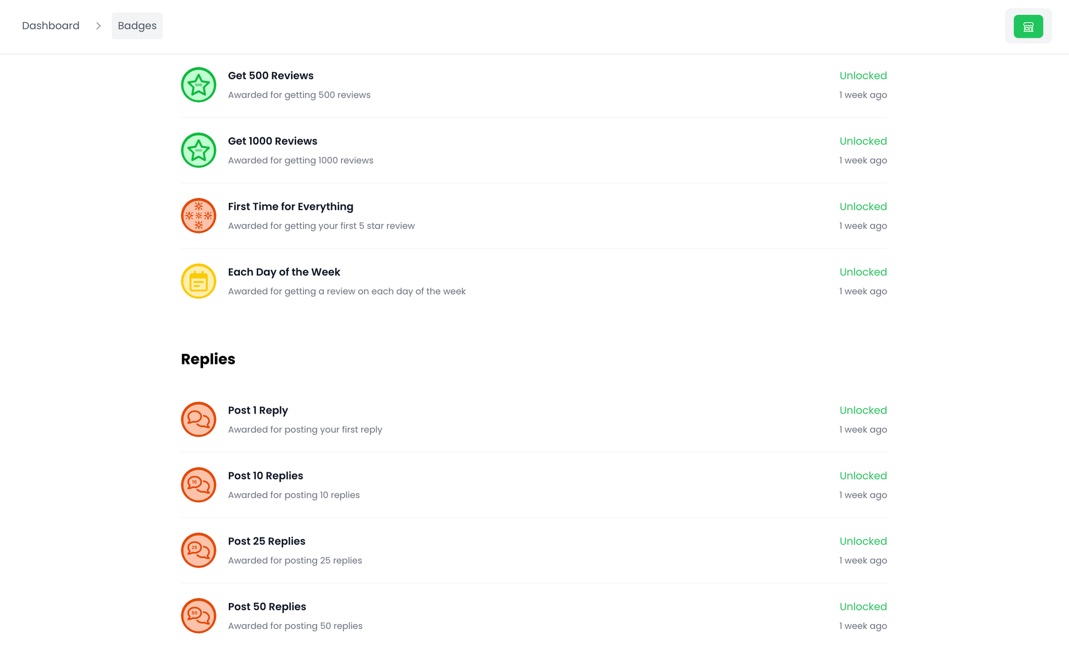Click the Post 1 Reply chat badge

(198, 419)
